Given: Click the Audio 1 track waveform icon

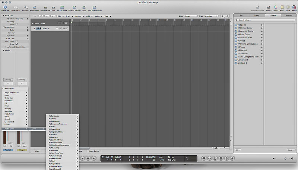Looking at the screenshot, I should pyautogui.click(x=39, y=29).
